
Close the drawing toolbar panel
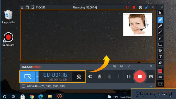161,7
